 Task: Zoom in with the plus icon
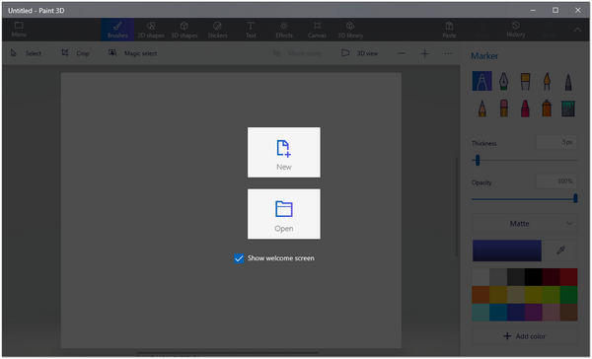pyautogui.click(x=424, y=53)
